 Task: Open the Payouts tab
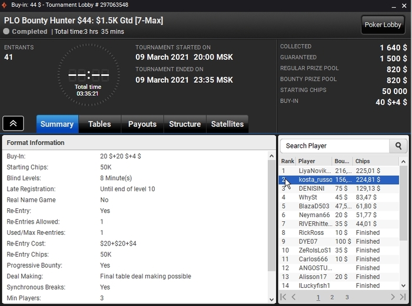coord(142,124)
